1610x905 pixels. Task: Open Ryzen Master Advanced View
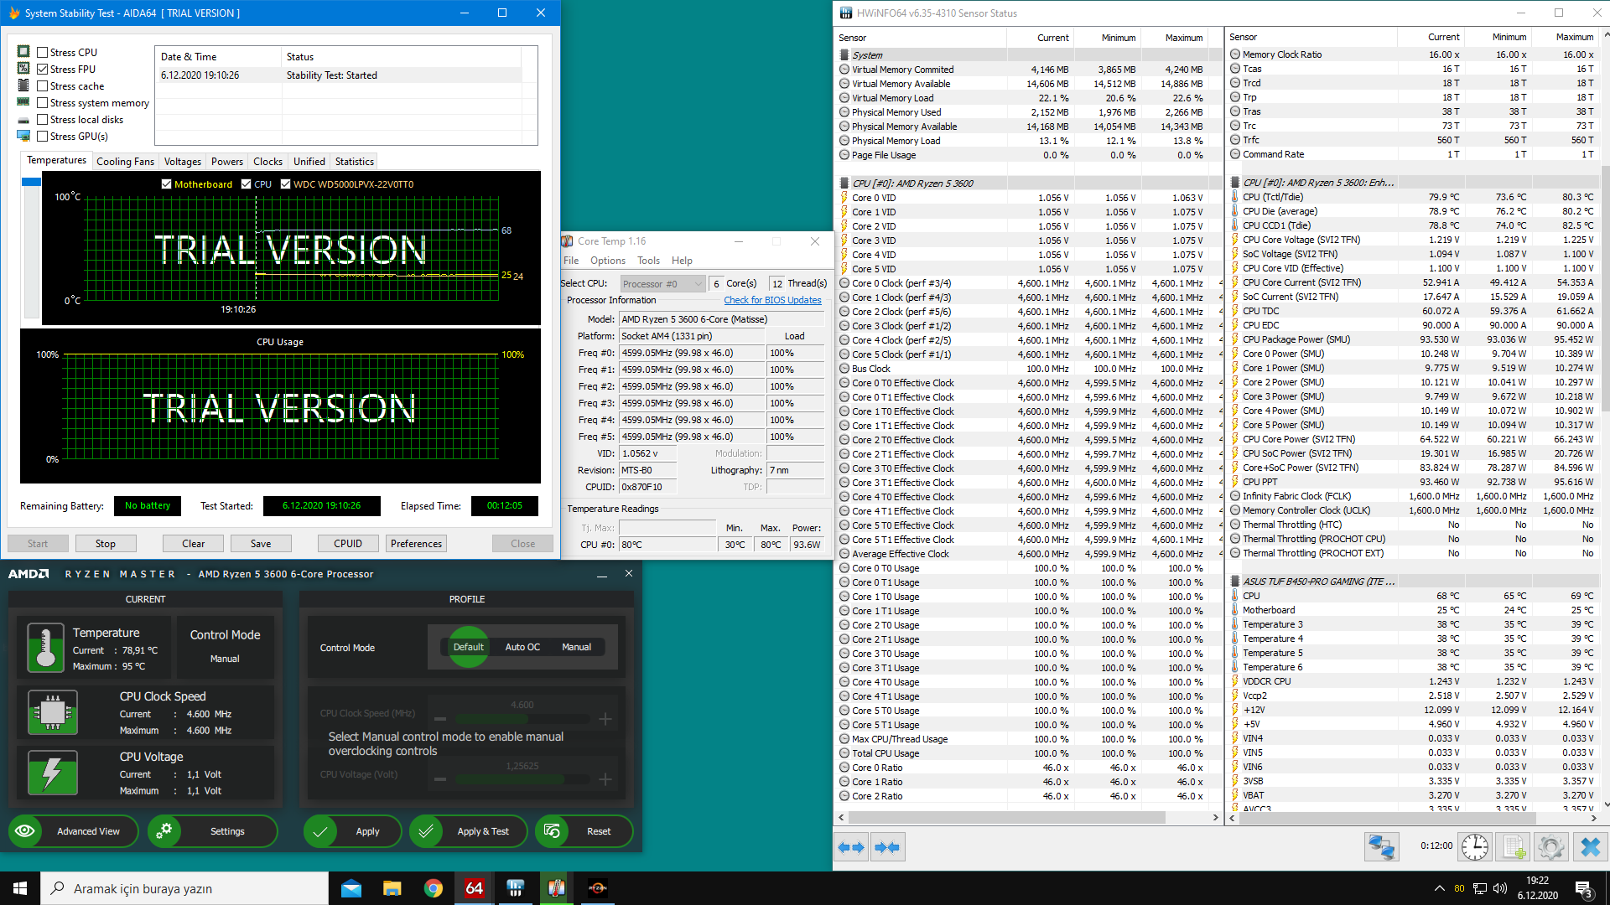72,831
